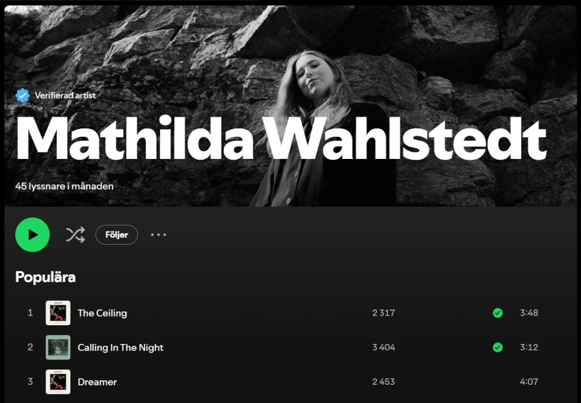The height and width of the screenshot is (403, 581).
Task: Click the green play button
Action: coord(32,234)
